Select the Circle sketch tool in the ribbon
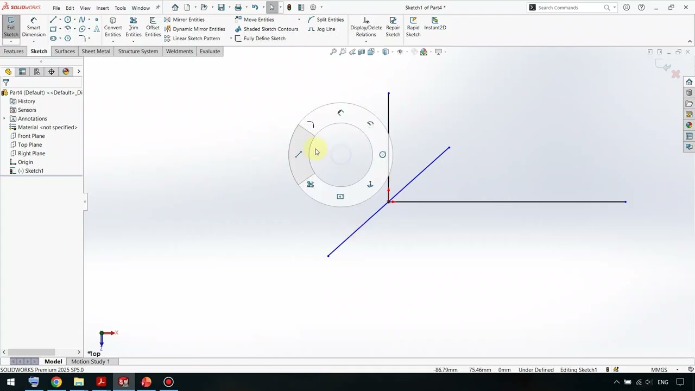The width and height of the screenshot is (695, 391). tap(67, 20)
